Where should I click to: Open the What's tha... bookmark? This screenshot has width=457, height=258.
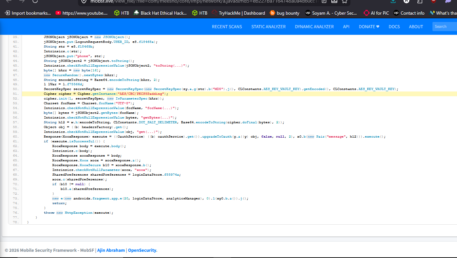[x=443, y=13]
